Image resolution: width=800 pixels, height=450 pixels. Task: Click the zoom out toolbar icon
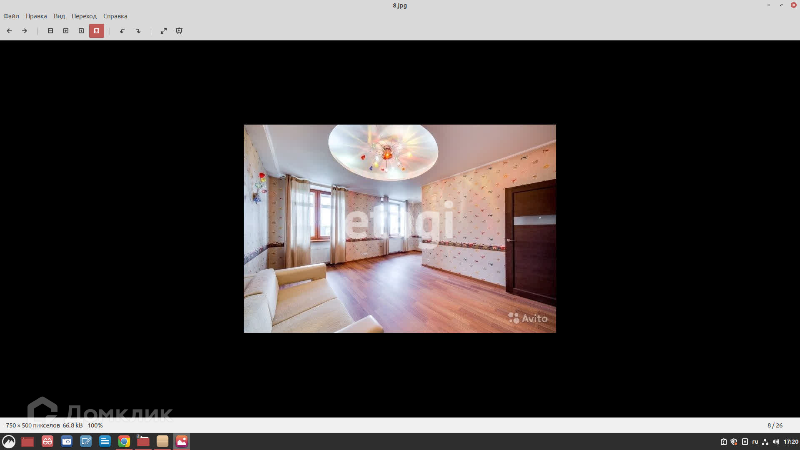click(x=50, y=31)
